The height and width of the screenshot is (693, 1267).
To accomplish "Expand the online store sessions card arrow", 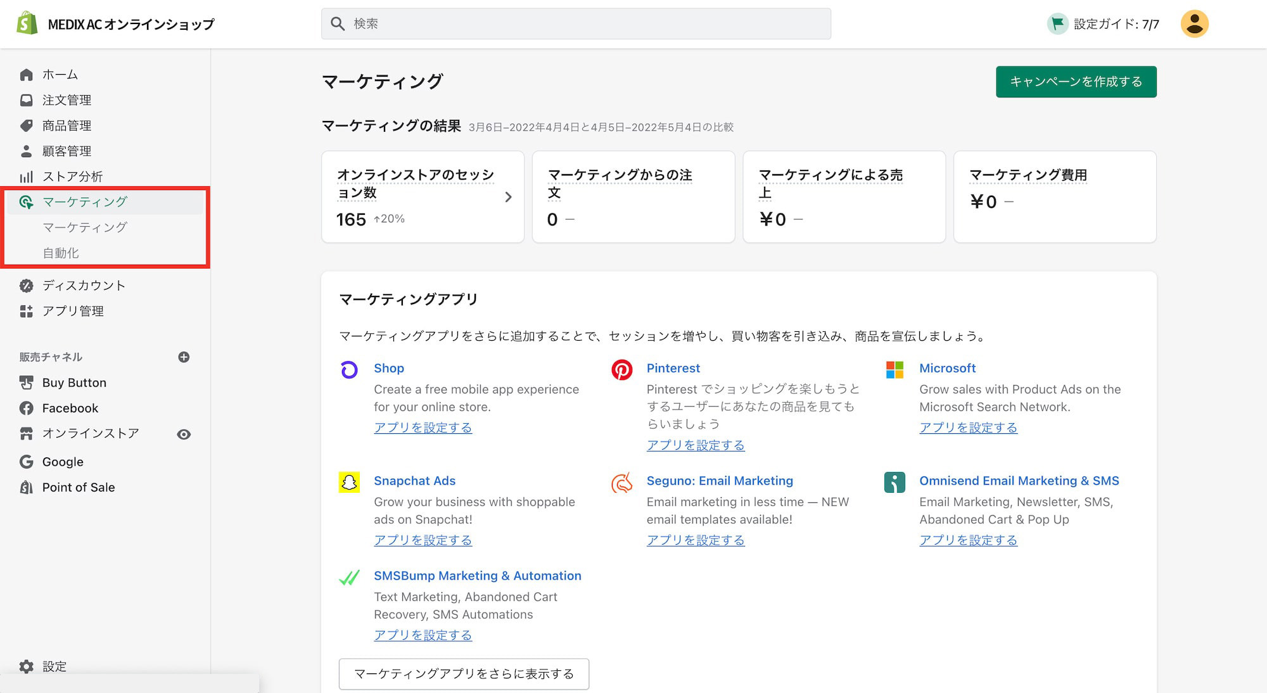I will 508,197.
